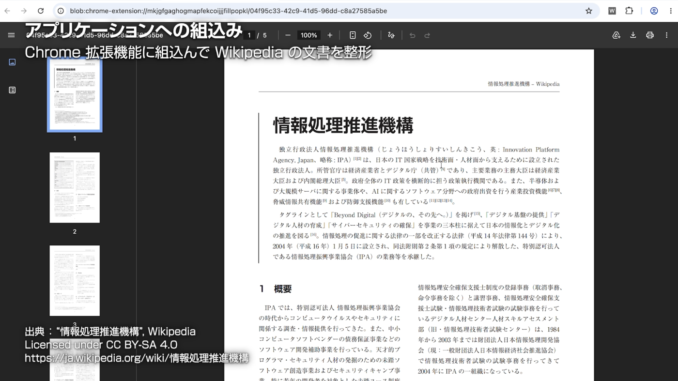This screenshot has width=678, height=381.
Task: Go back with the browser back arrow
Action: [x=7, y=11]
